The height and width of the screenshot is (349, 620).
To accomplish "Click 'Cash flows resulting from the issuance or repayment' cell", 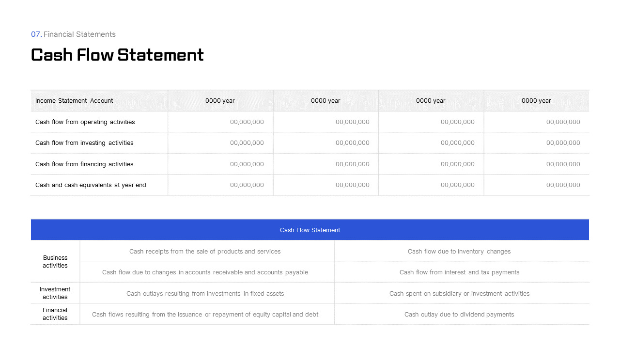I will coord(207,314).
